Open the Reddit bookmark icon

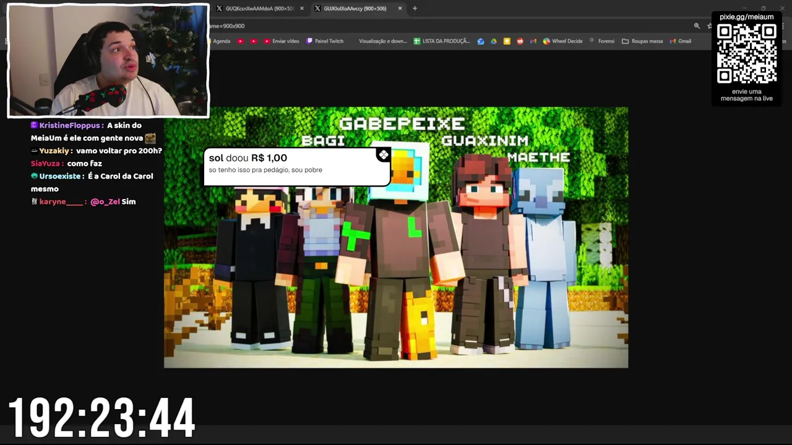(520, 41)
